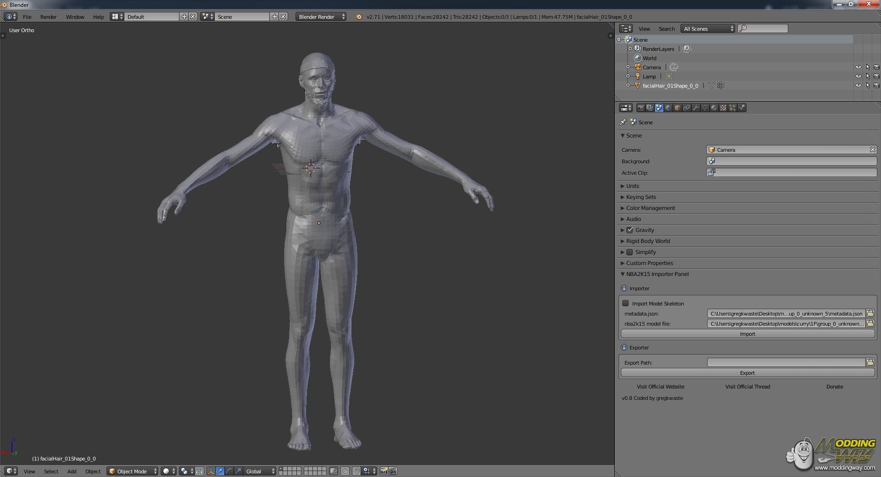Open the Physics properties tab
Screen dimensions: 881x477
742,108
